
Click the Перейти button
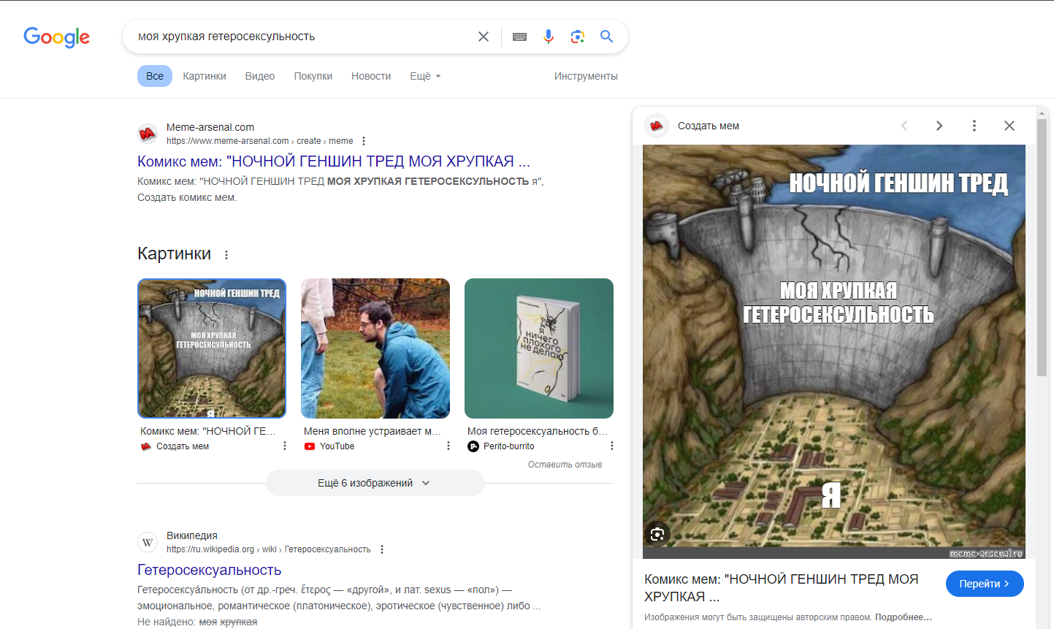985,584
